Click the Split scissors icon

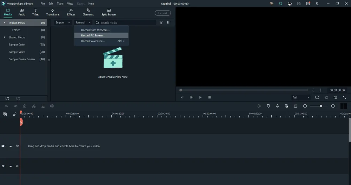tap(34, 106)
